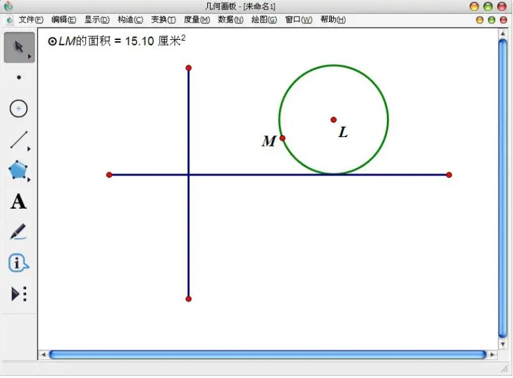Select the Compass circle tool
Image resolution: width=513 pixels, height=378 pixels.
pos(19,109)
